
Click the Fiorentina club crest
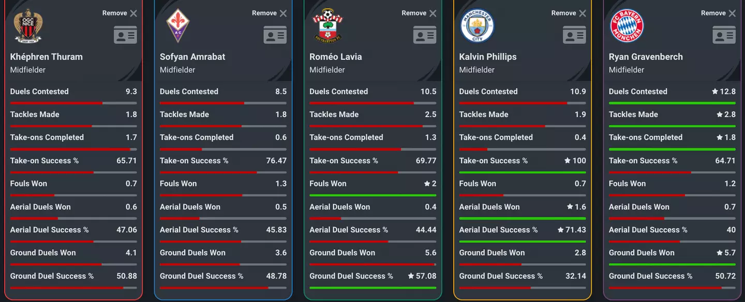pyautogui.click(x=177, y=25)
